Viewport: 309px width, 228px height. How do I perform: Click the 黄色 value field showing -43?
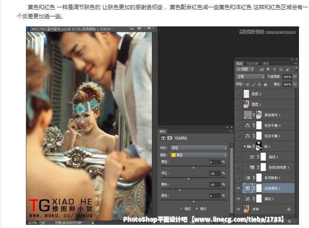[x=215, y=185]
